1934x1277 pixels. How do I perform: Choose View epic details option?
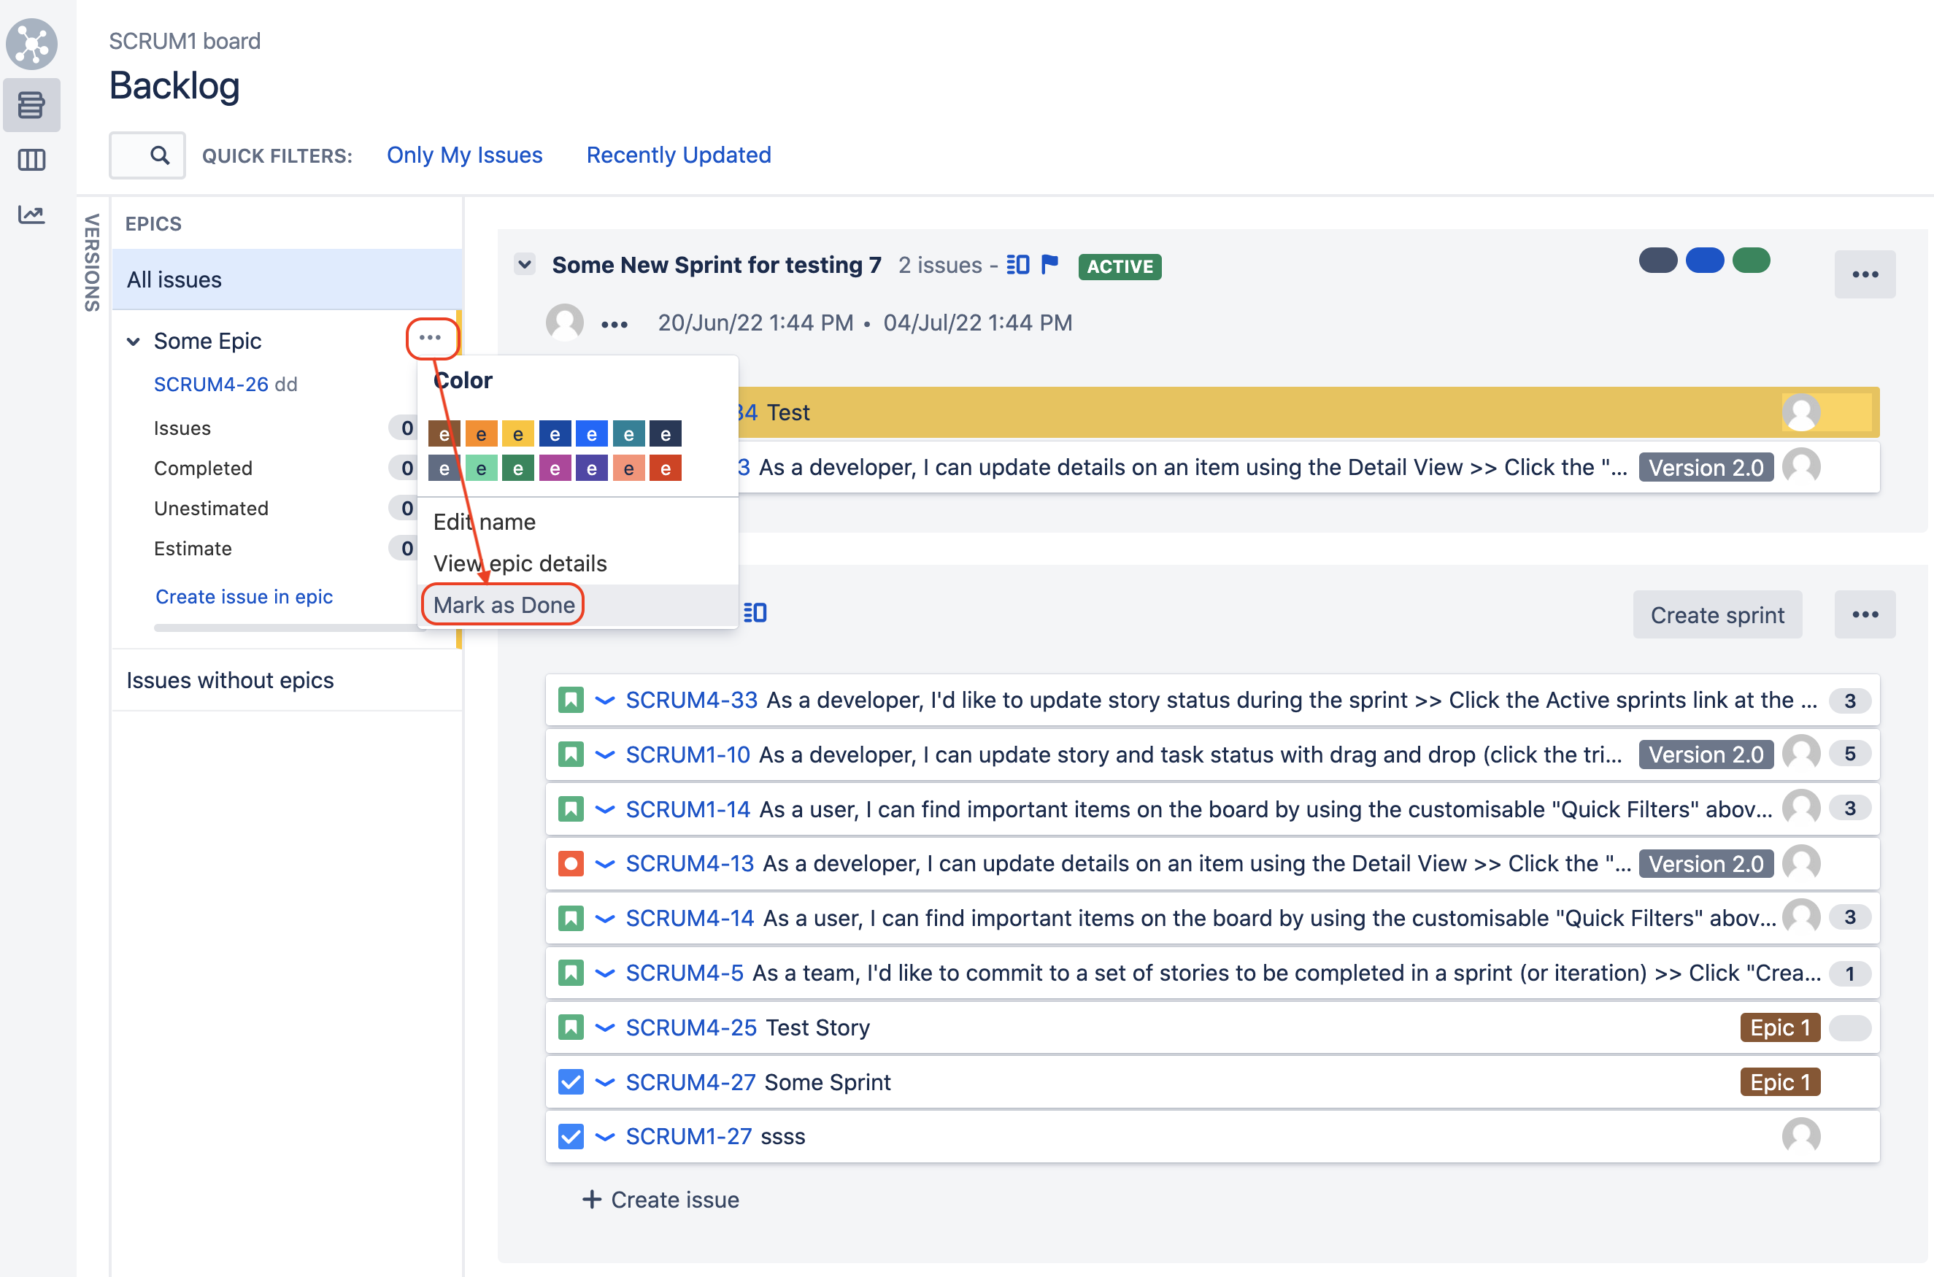tap(520, 563)
